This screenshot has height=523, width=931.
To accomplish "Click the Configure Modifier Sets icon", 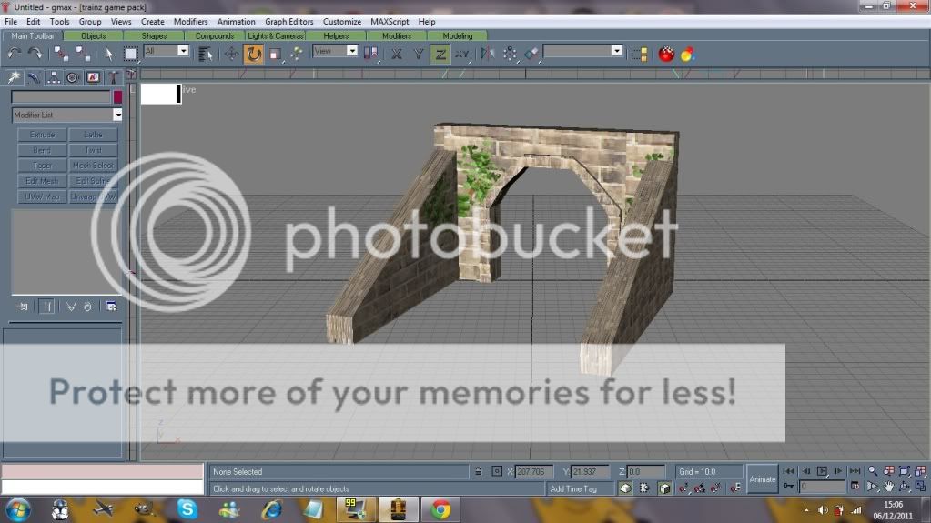I will (x=111, y=307).
